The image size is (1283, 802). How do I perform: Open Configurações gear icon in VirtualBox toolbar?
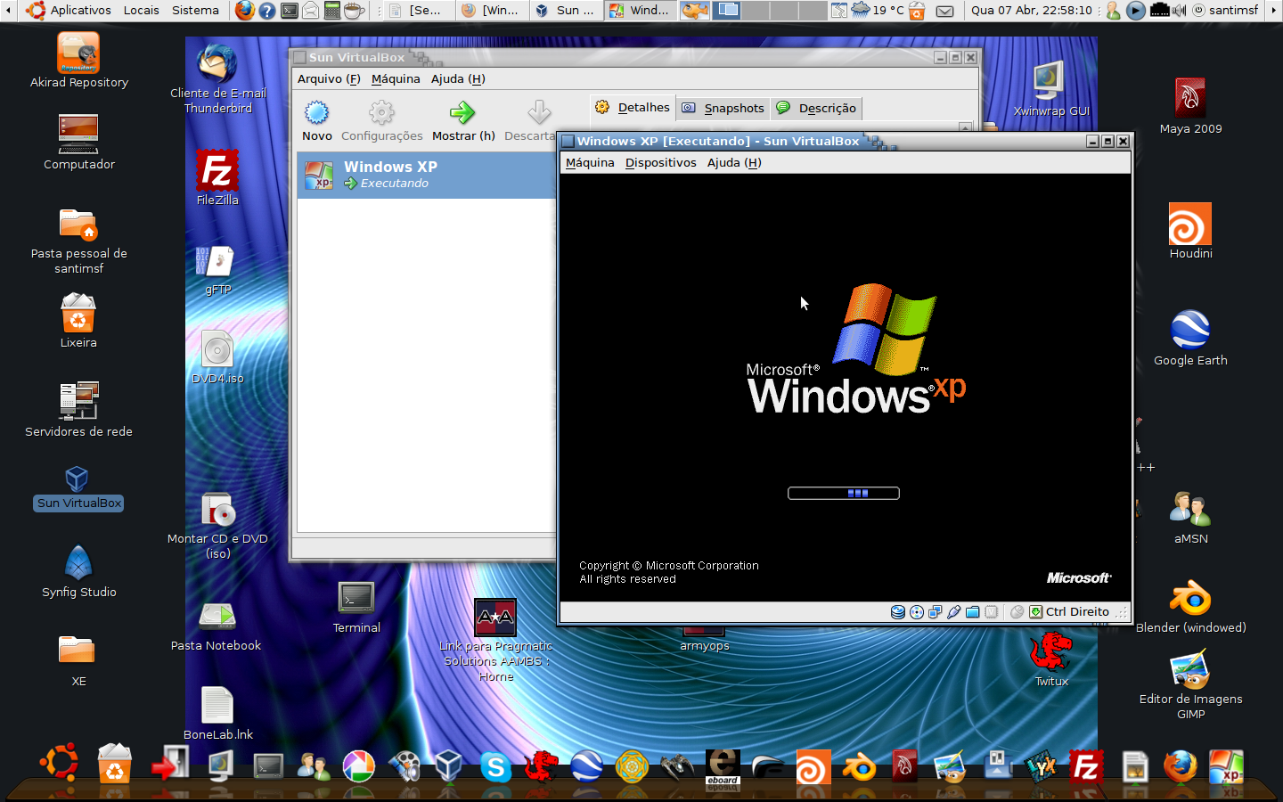click(x=381, y=113)
